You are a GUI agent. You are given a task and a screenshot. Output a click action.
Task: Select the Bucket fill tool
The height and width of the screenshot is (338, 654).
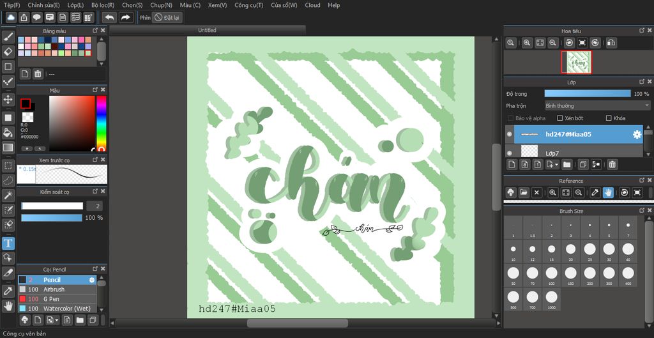pyautogui.click(x=8, y=132)
